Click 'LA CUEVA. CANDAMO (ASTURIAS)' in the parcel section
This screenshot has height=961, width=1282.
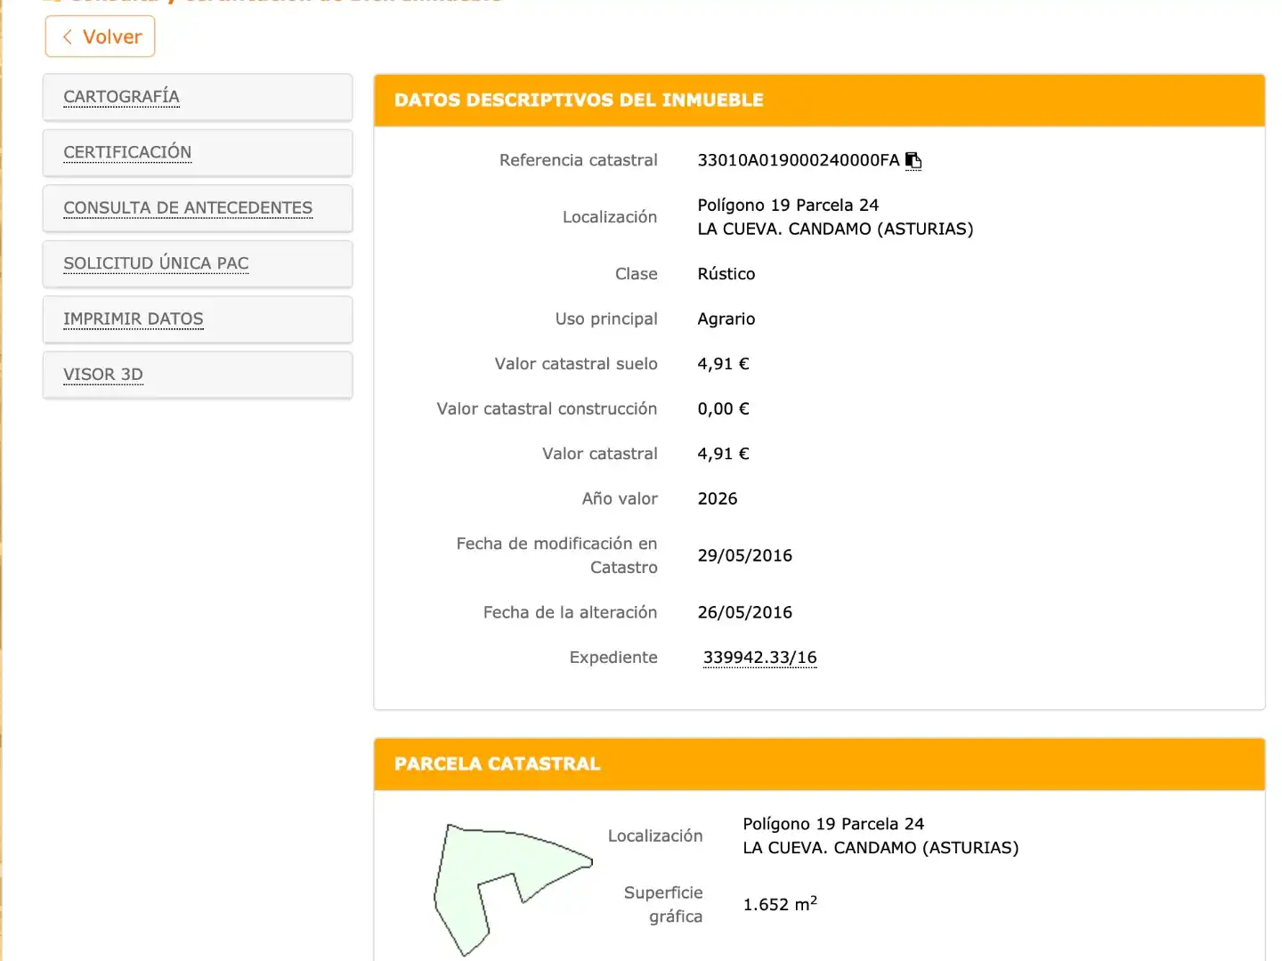pyautogui.click(x=880, y=847)
